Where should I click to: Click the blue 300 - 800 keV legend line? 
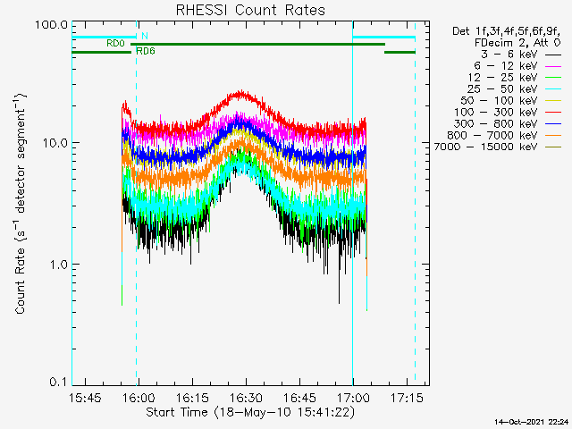554,123
